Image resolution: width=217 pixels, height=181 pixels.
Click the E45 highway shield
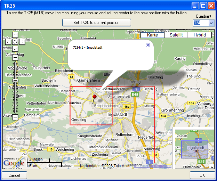tap(135, 94)
